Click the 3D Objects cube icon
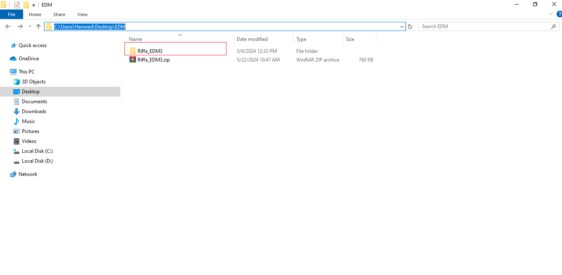562x275 pixels. tap(17, 82)
